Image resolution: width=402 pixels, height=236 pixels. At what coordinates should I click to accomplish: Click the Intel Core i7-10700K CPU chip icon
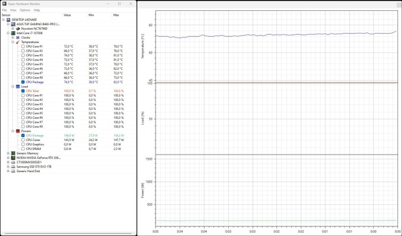[13, 33]
